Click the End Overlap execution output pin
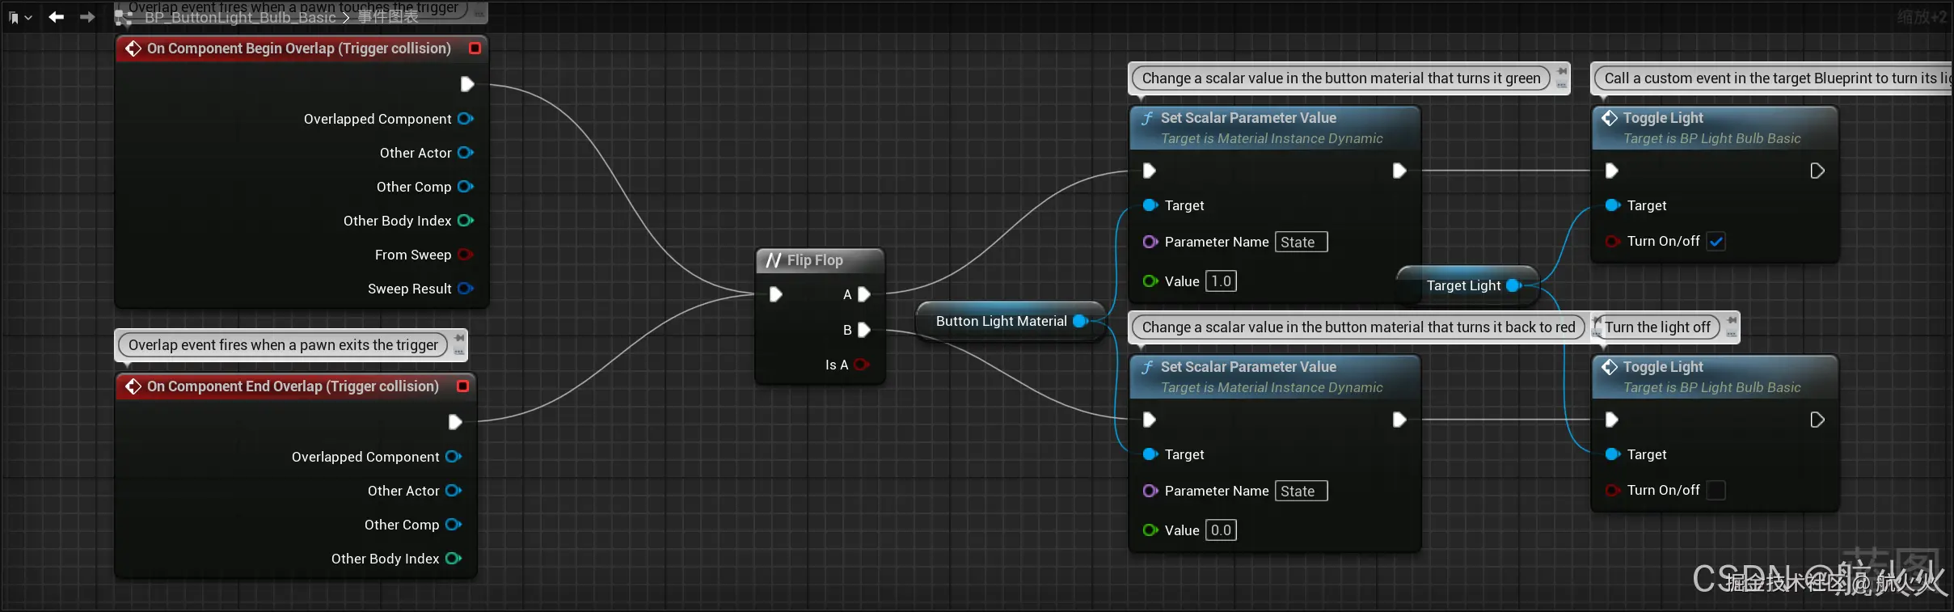 455,422
